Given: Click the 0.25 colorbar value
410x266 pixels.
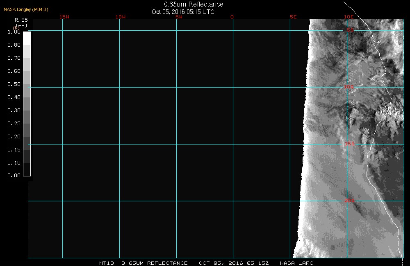Looking at the screenshot, I should (x=14, y=124).
